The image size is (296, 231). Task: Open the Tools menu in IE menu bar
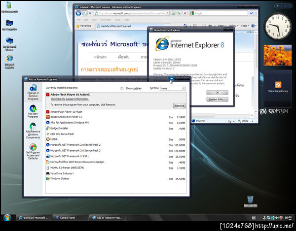click(x=117, y=20)
